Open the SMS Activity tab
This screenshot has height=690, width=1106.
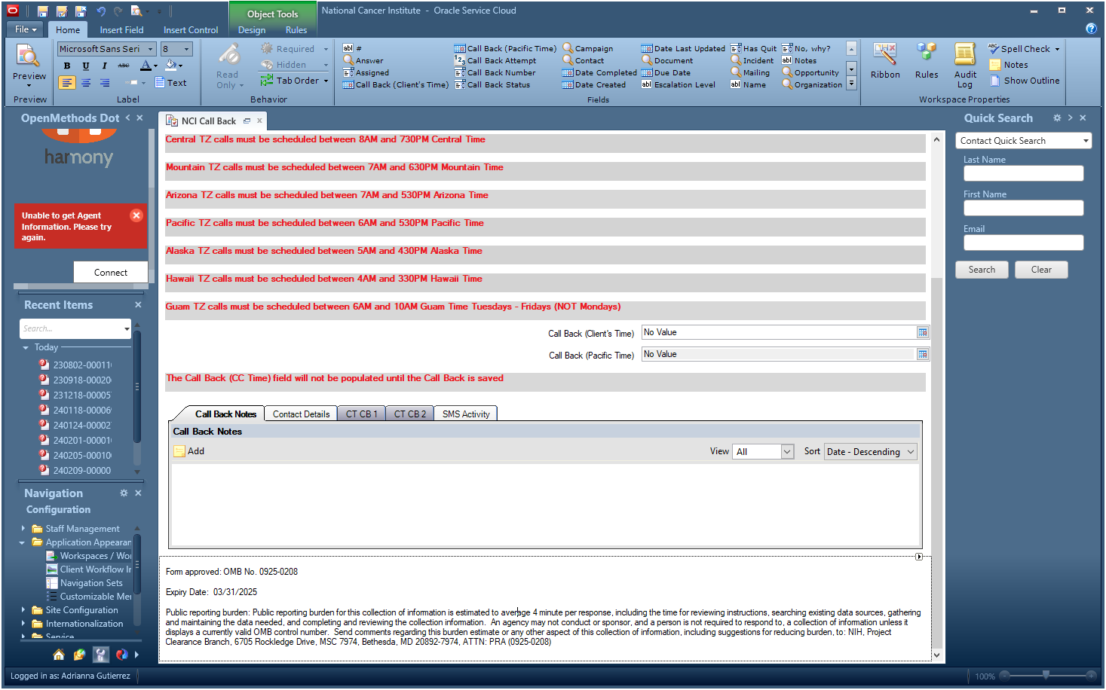466,414
